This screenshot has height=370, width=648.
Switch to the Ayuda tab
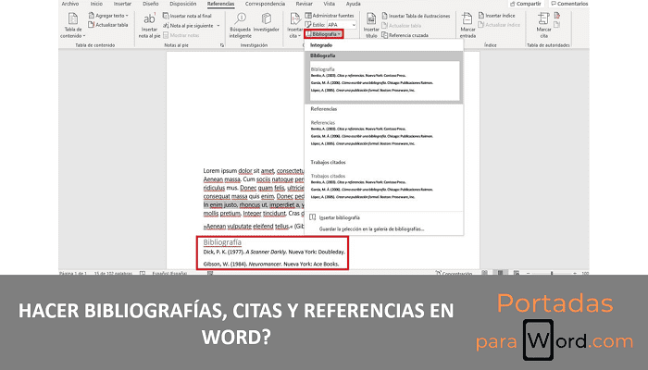coord(353,4)
